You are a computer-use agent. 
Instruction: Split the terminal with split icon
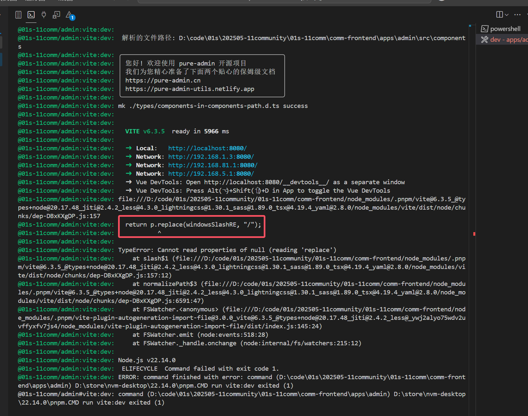point(499,14)
